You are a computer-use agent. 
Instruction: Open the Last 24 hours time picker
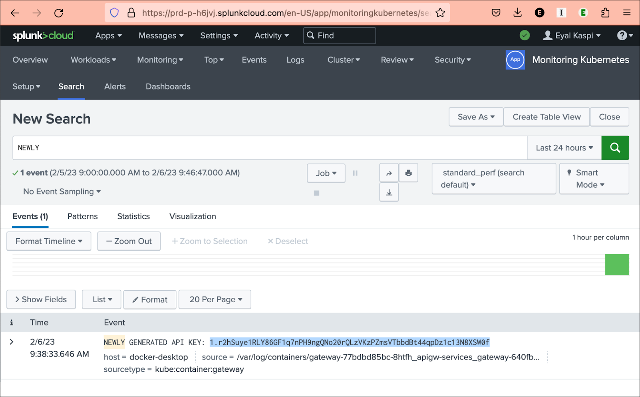564,148
